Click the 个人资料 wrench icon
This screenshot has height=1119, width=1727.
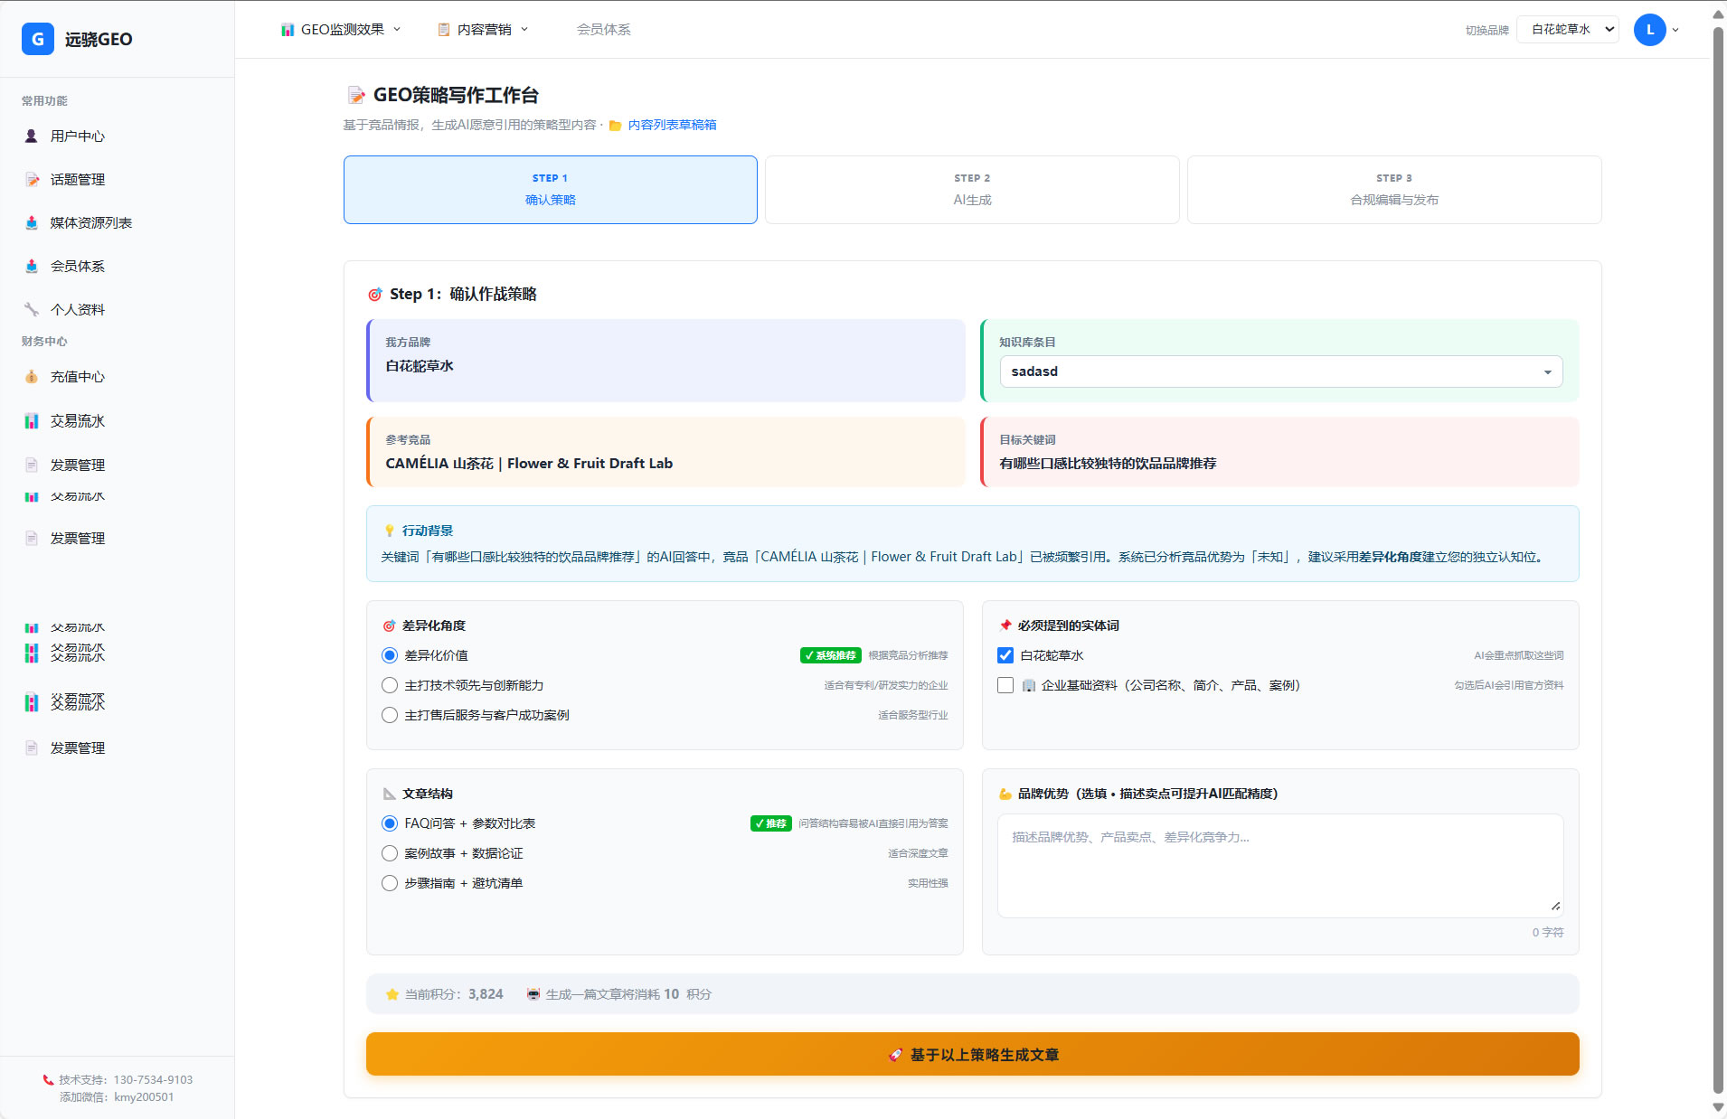[32, 309]
